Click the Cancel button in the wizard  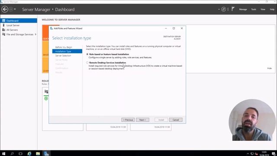pos(176,120)
